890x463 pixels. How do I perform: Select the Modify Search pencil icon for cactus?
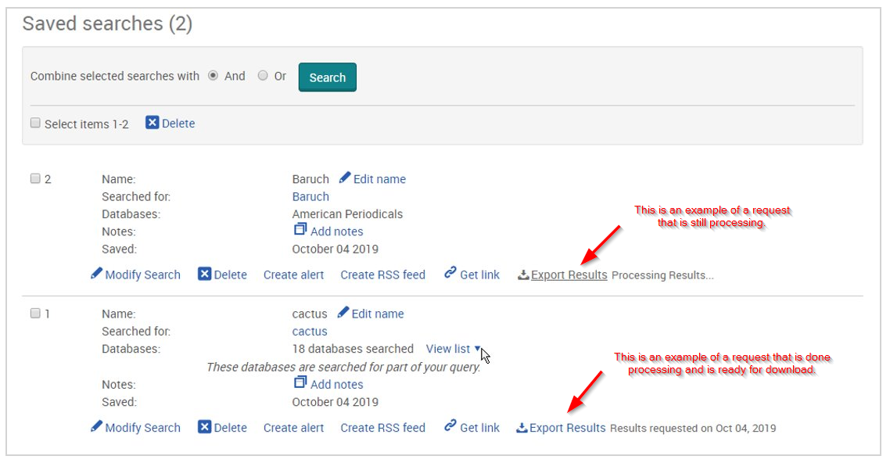pos(95,427)
